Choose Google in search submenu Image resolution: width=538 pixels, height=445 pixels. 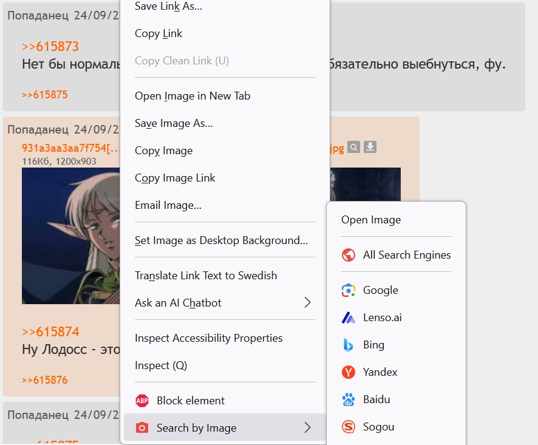(397, 290)
